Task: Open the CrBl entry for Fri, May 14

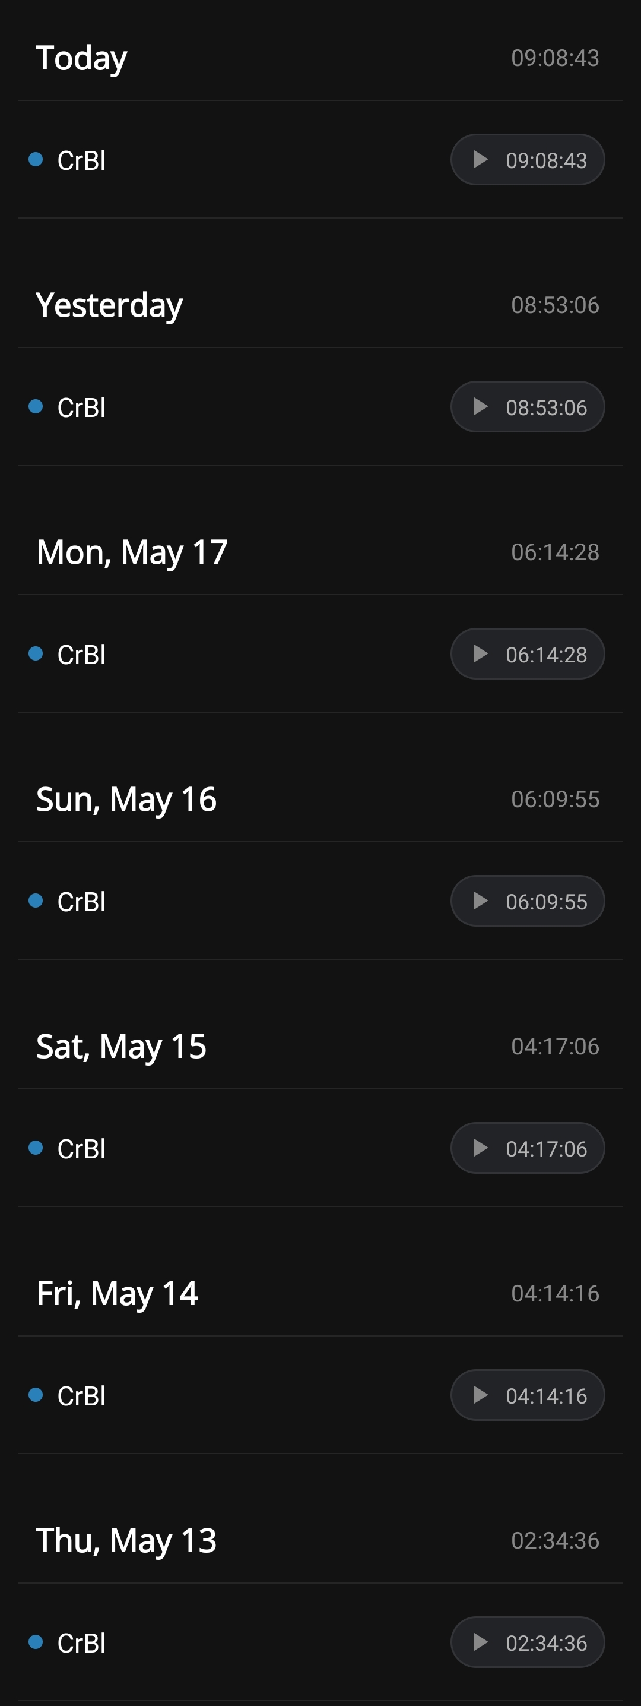Action: point(320,1395)
